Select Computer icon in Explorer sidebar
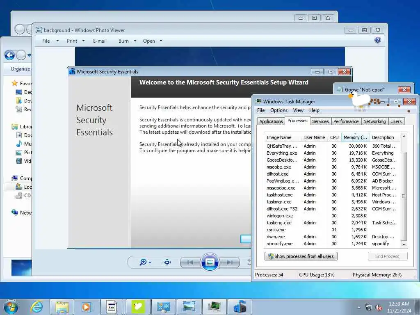This screenshot has width=420, height=315. coord(15,178)
